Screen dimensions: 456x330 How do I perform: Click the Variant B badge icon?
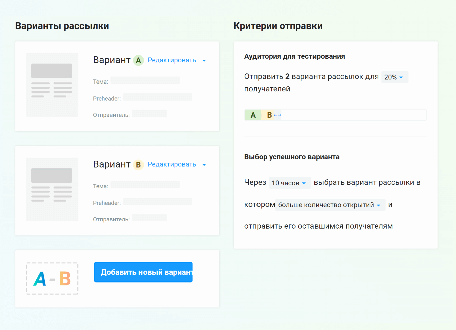[138, 165]
